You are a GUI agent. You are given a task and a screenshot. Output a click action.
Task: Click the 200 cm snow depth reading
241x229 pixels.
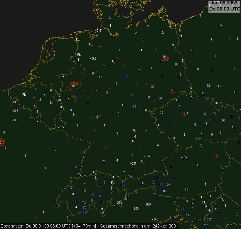148,204
